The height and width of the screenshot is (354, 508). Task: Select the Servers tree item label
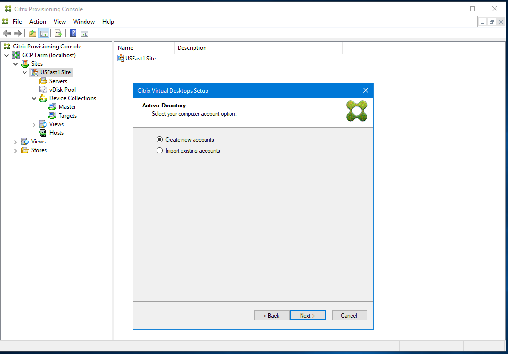pos(58,81)
